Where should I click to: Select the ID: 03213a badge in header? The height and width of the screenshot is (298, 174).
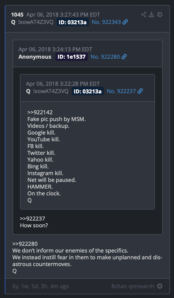pos(73,22)
